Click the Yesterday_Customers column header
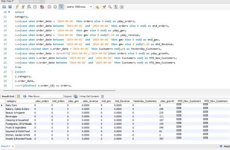Image resolution: width=230 pixels, height=150 pixels. click(145, 101)
